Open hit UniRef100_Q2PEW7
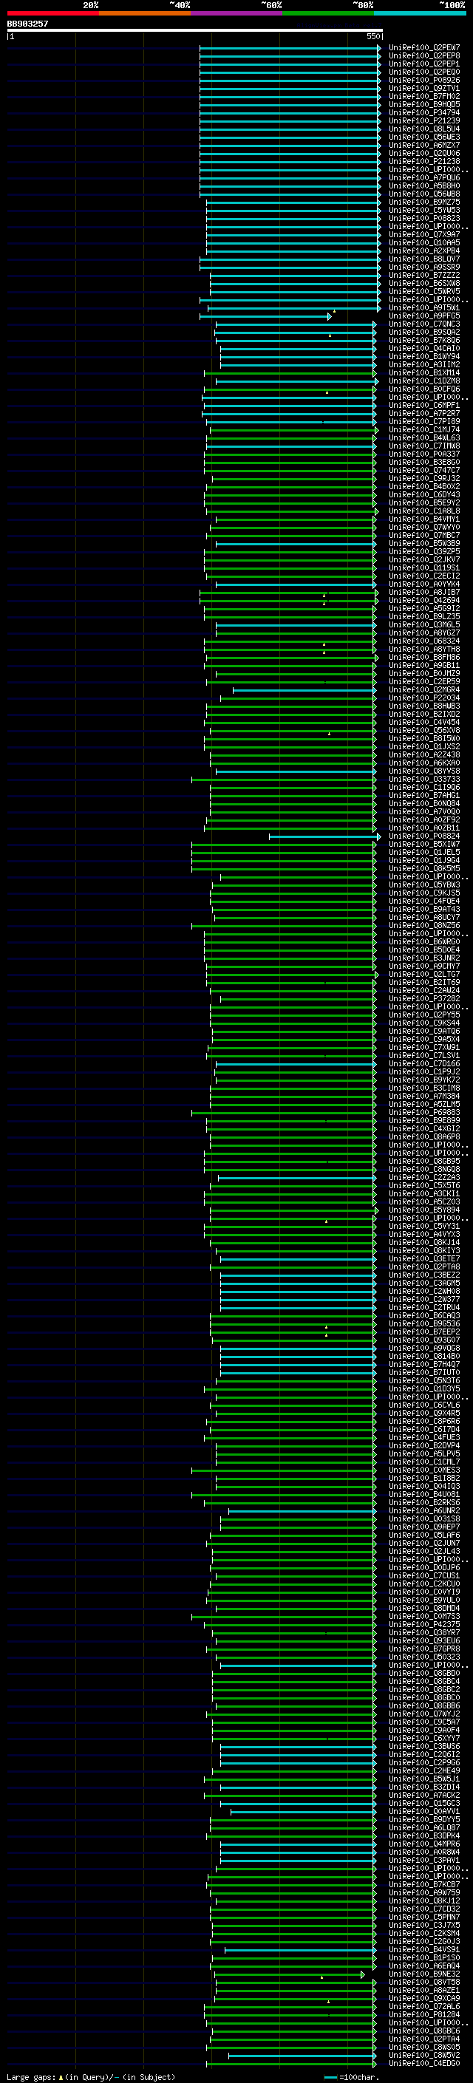 tap(423, 48)
